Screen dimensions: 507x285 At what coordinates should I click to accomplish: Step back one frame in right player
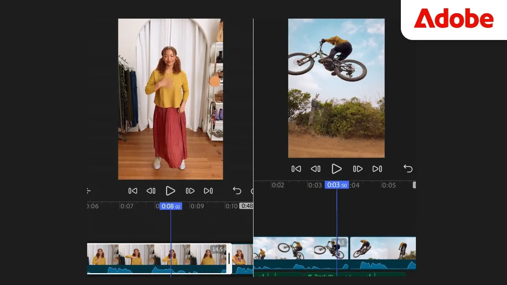[316, 169]
